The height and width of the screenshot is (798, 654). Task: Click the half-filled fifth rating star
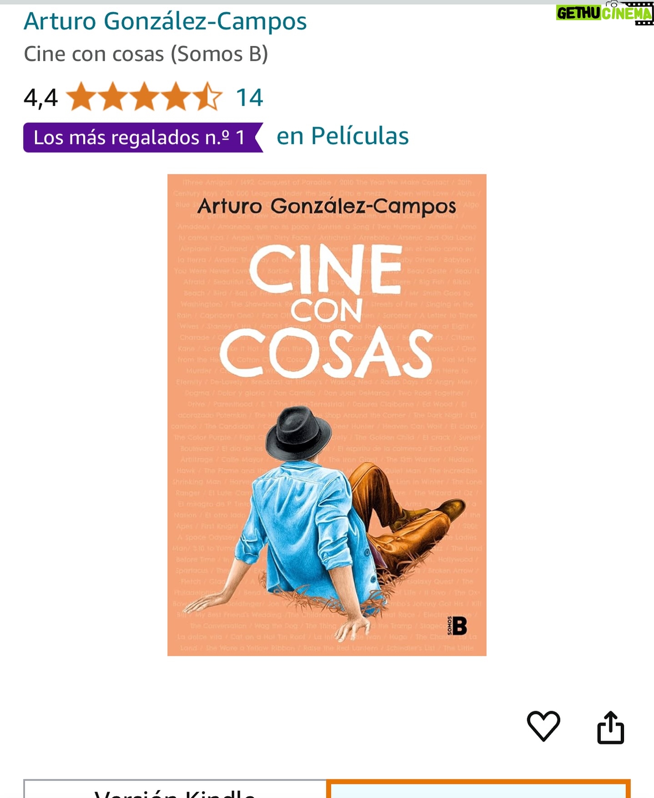207,97
